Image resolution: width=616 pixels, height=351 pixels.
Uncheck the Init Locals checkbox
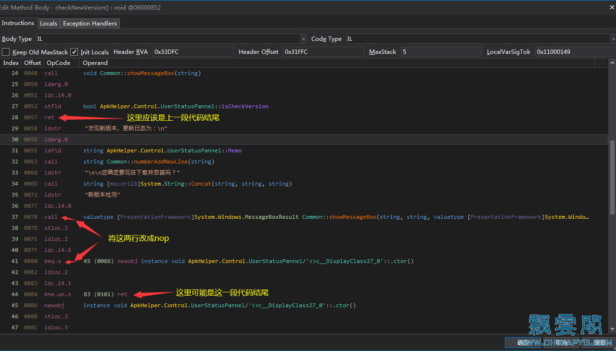74,52
